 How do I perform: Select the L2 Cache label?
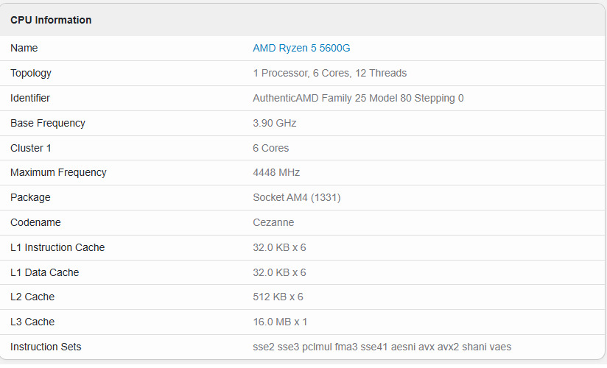click(32, 297)
